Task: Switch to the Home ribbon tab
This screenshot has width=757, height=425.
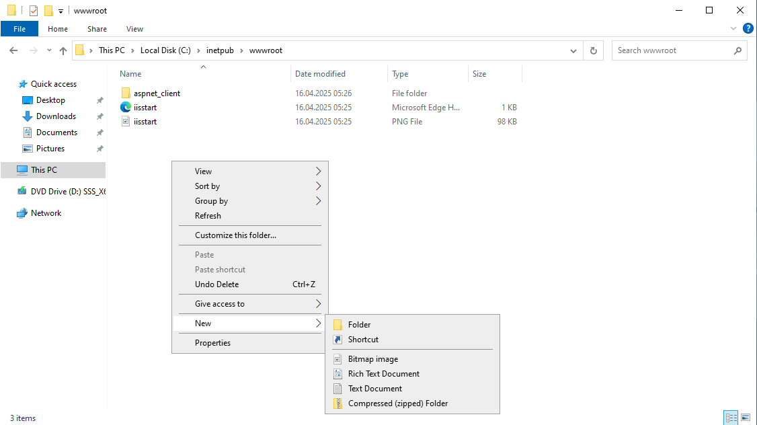Action: click(x=58, y=29)
